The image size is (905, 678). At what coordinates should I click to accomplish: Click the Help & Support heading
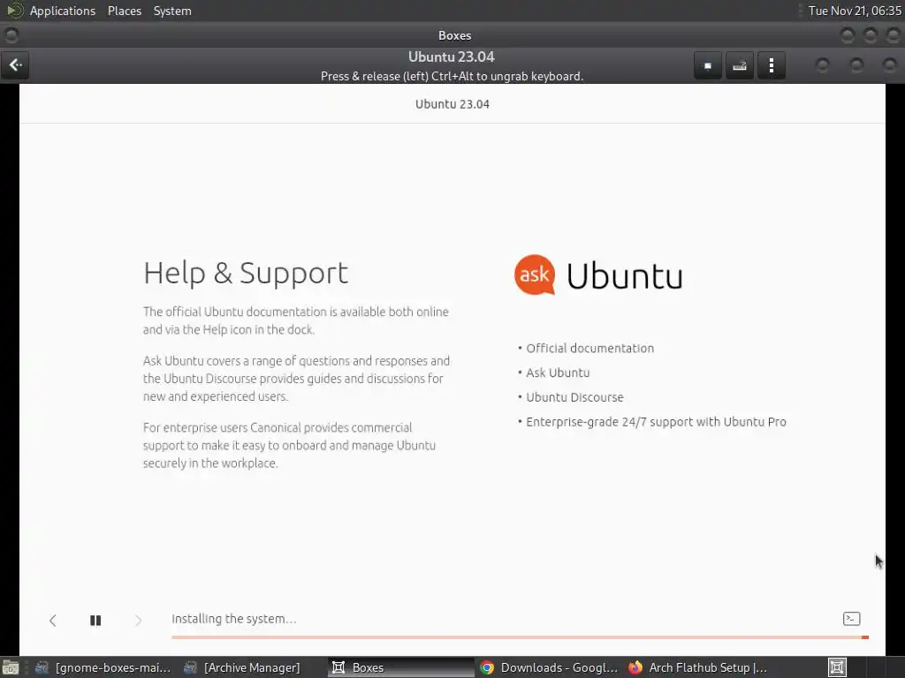[246, 274]
